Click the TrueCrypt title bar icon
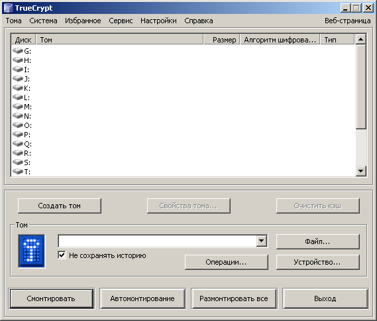This screenshot has width=377, height=321. (x=8, y=8)
